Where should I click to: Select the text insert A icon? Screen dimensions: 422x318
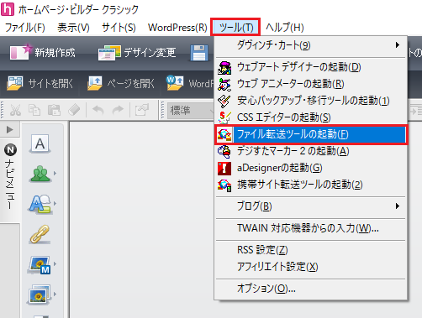tap(40, 143)
